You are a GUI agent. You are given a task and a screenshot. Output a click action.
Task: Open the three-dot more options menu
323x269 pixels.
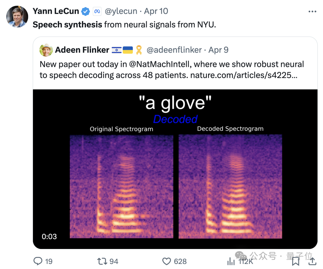(312, 12)
